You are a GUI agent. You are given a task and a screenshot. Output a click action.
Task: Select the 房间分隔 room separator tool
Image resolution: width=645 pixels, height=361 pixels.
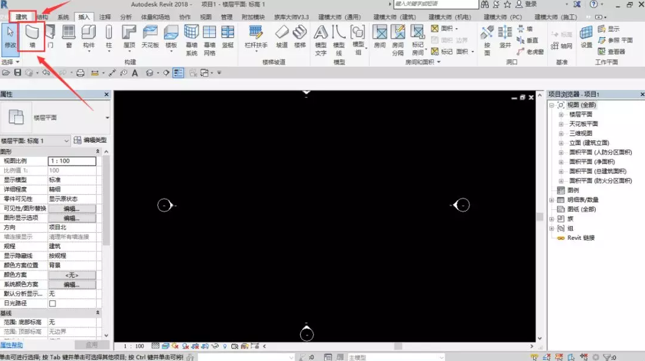point(398,40)
